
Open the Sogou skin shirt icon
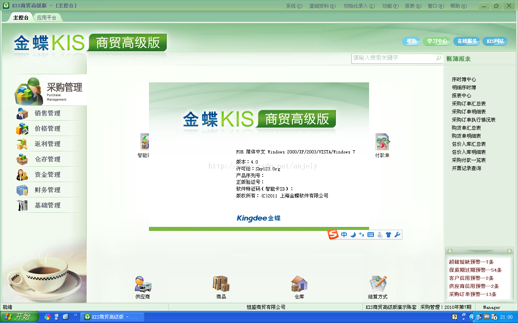(388, 235)
